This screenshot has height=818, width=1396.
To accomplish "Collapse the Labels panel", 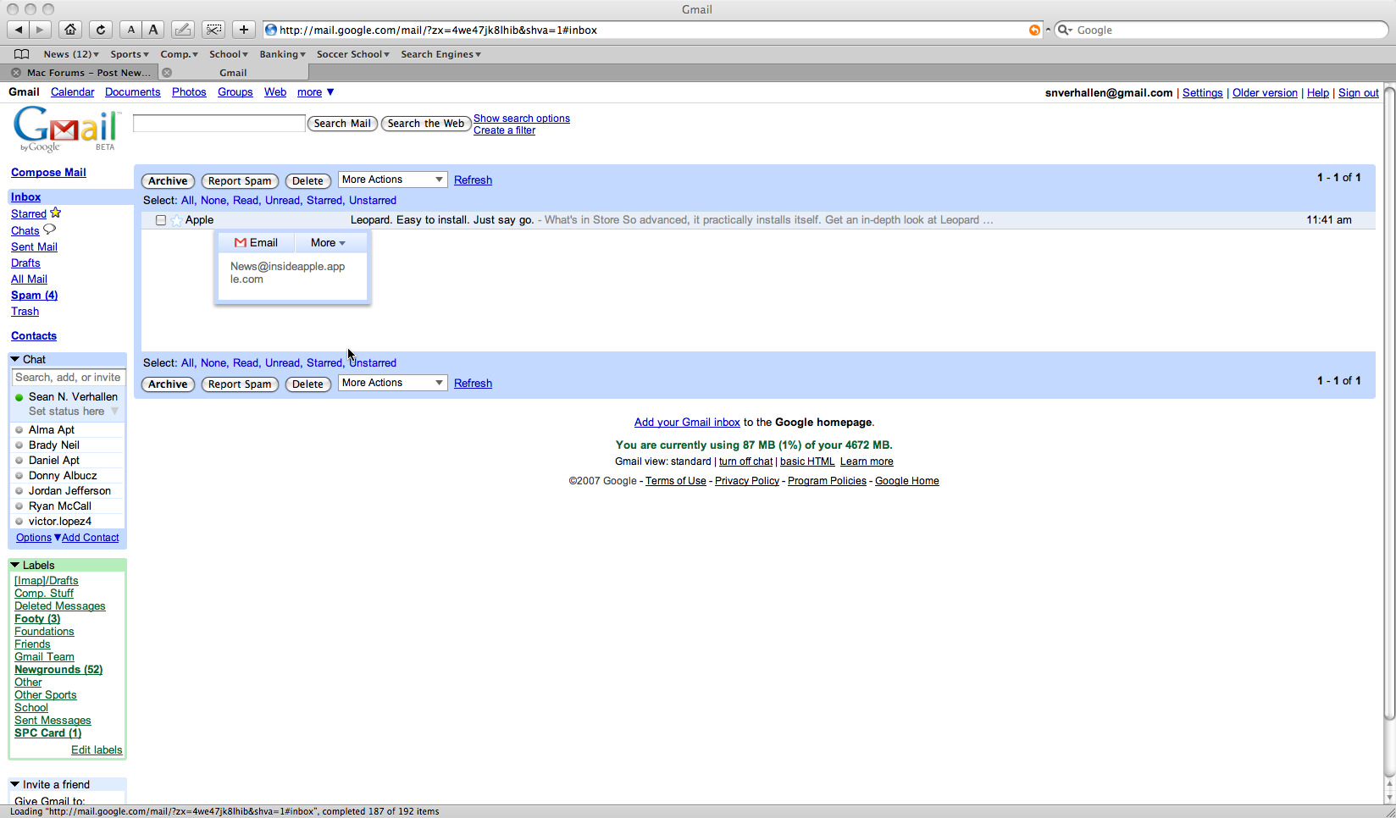I will [14, 565].
